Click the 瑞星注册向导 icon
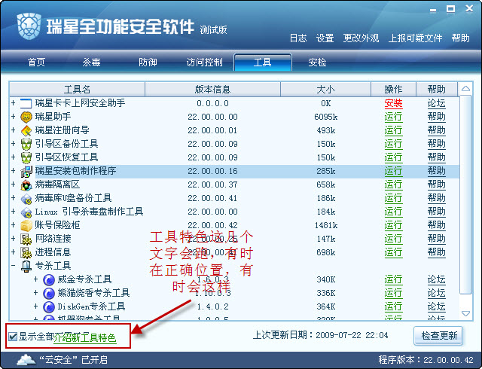Screen dimensions: 482x369 click(x=26, y=130)
